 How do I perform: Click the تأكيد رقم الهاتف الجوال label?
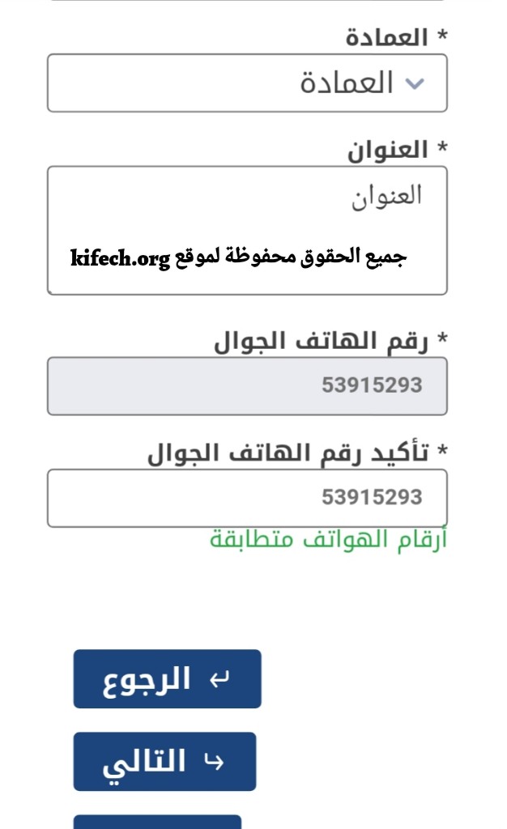pyautogui.click(x=288, y=453)
